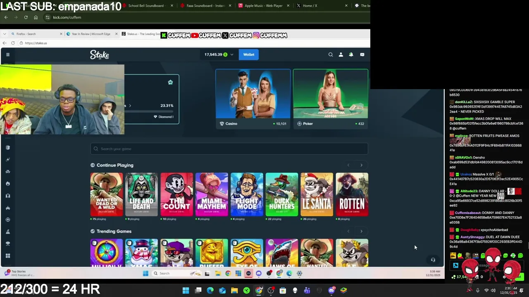Open File Explorer from taskbar
The image size is (529, 297).
[234, 290]
